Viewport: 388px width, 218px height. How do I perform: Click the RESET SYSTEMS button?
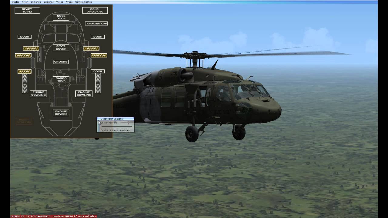[x=24, y=121]
